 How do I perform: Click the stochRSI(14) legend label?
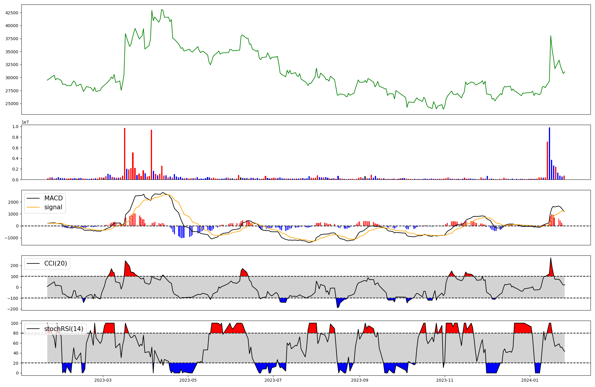(x=64, y=329)
